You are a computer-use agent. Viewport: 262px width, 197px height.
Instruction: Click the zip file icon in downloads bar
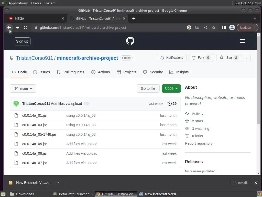[11, 183]
